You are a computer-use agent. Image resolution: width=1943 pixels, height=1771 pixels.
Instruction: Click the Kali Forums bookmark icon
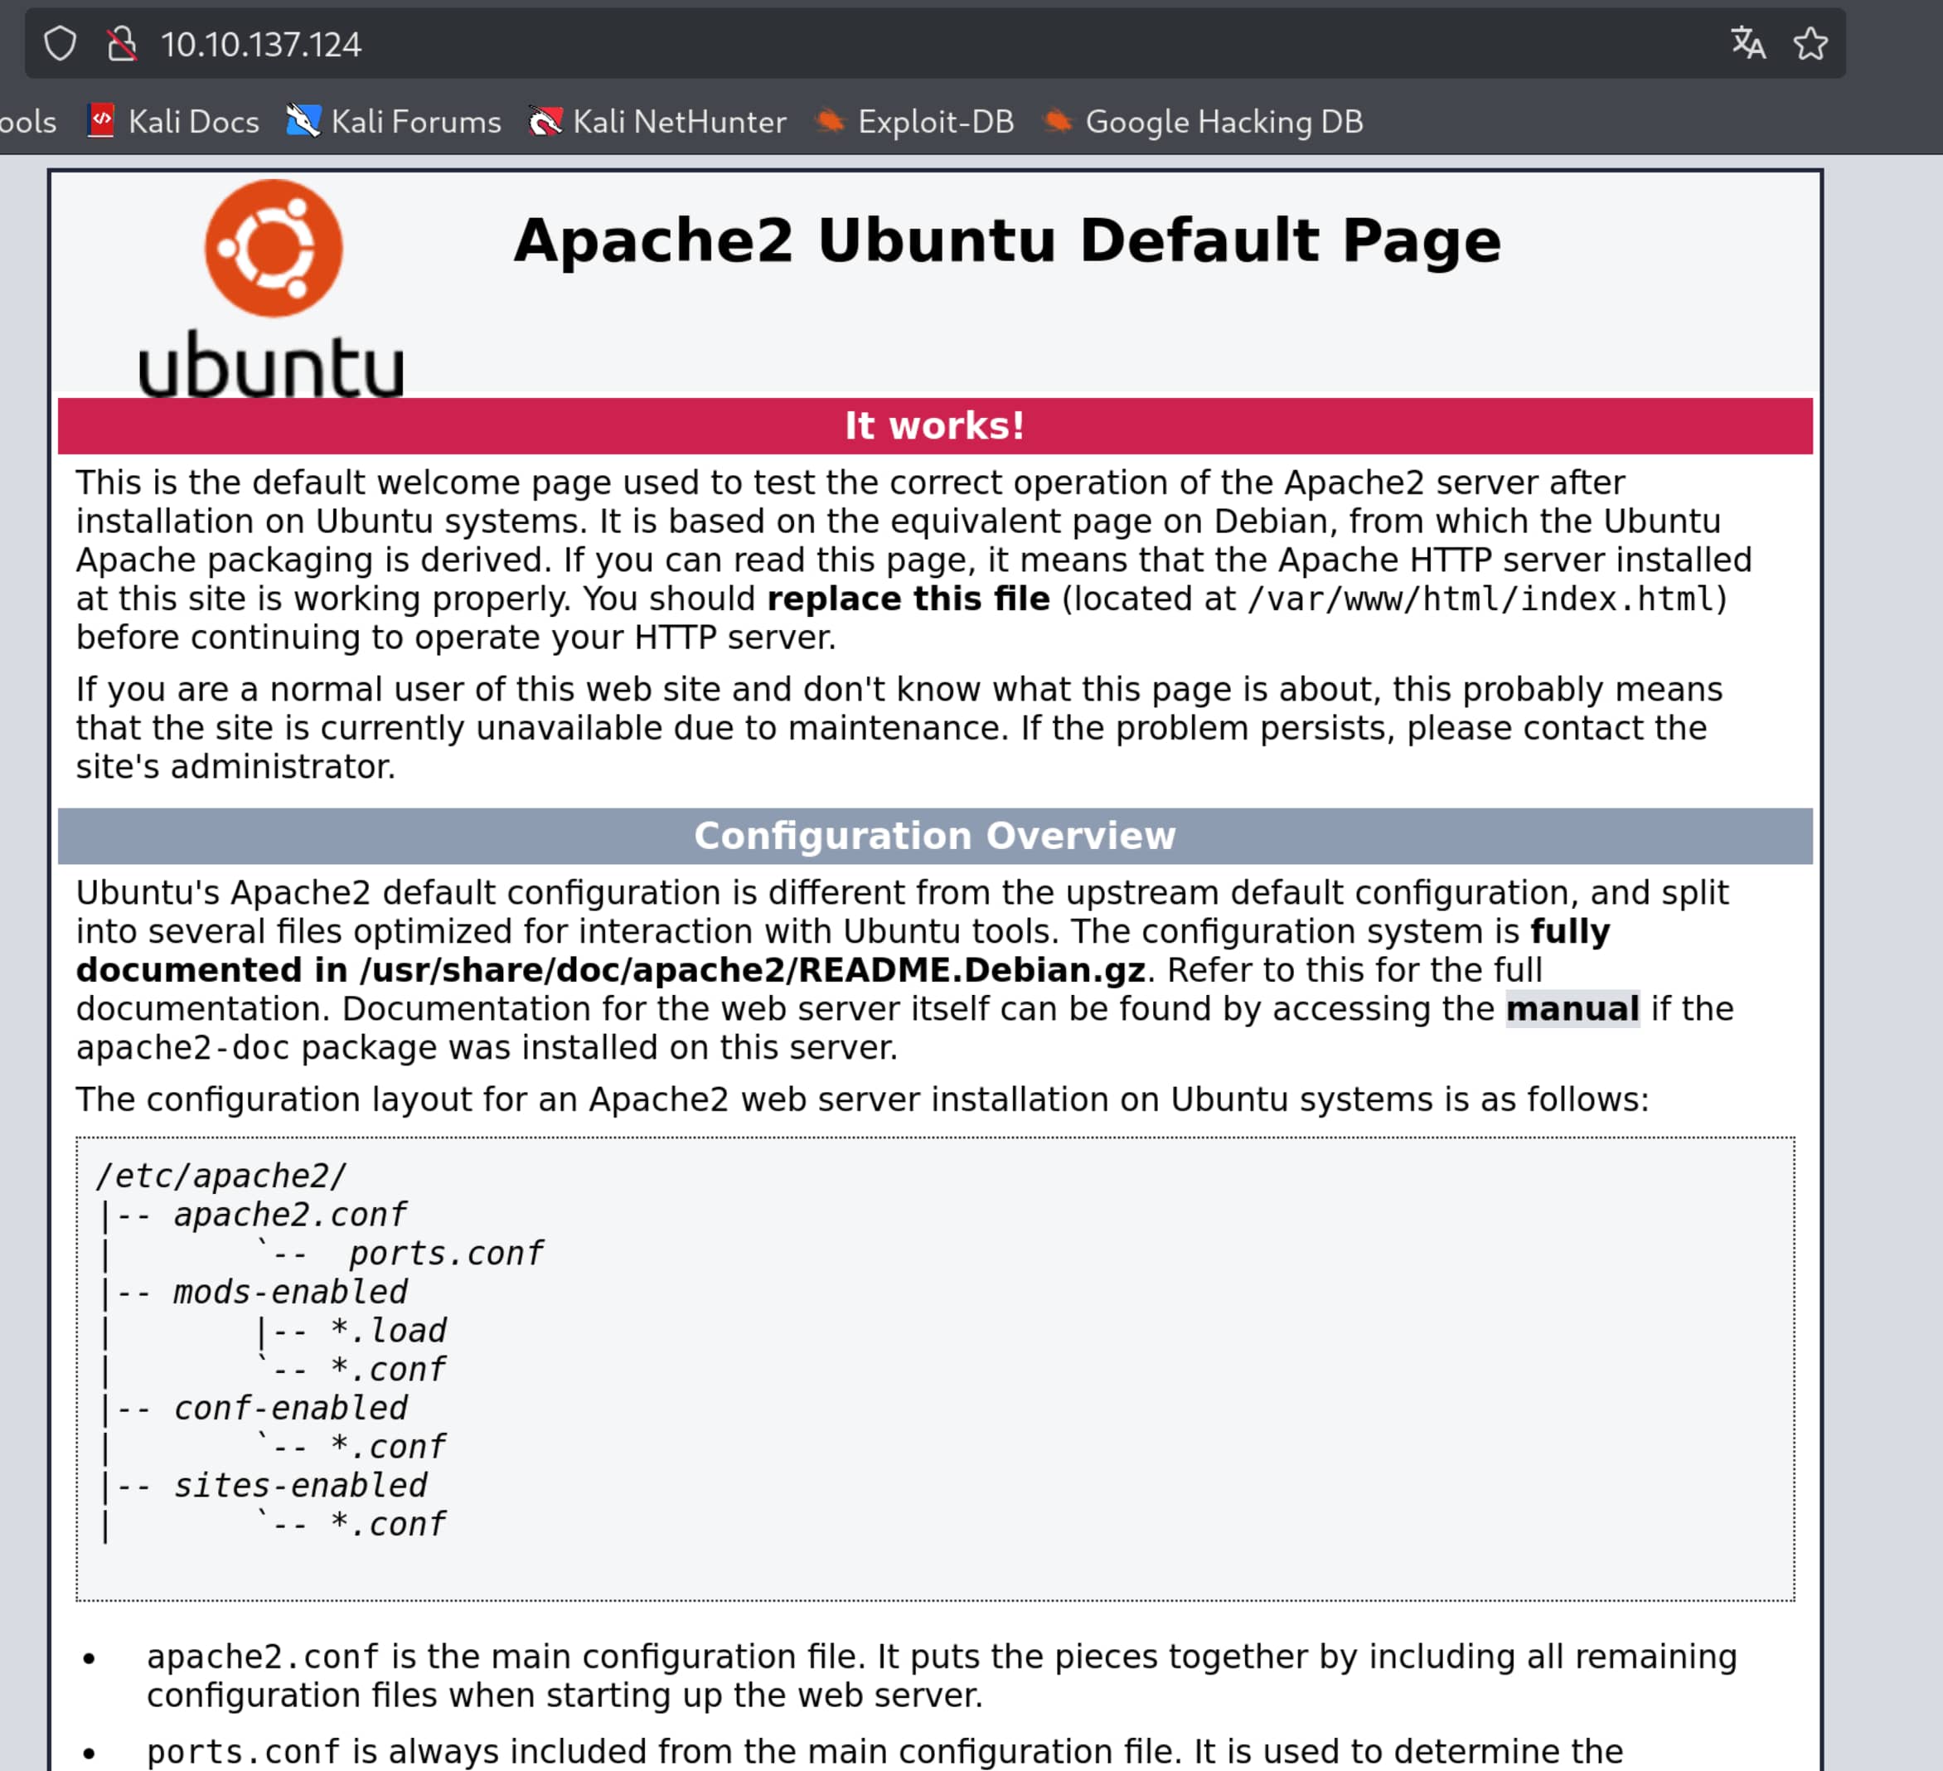pos(303,122)
